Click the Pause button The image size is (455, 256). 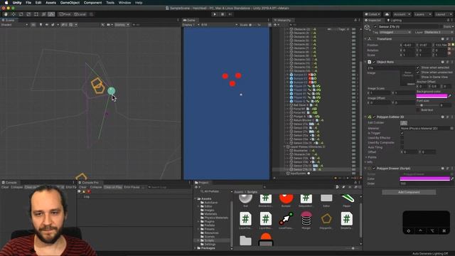223,14
